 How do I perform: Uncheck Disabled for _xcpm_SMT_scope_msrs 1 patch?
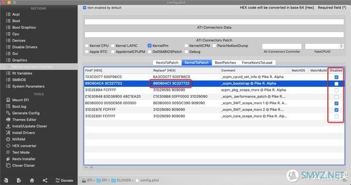click(x=336, y=103)
